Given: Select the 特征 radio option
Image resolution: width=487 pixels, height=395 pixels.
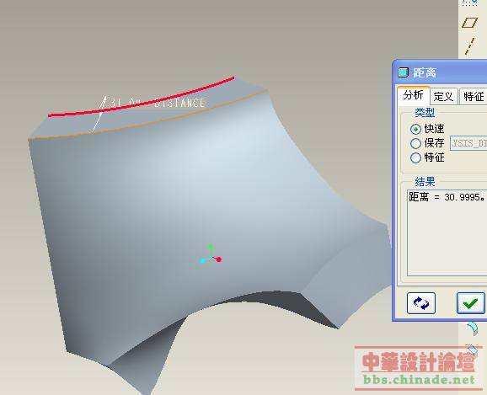Looking at the screenshot, I should pyautogui.click(x=427, y=157).
